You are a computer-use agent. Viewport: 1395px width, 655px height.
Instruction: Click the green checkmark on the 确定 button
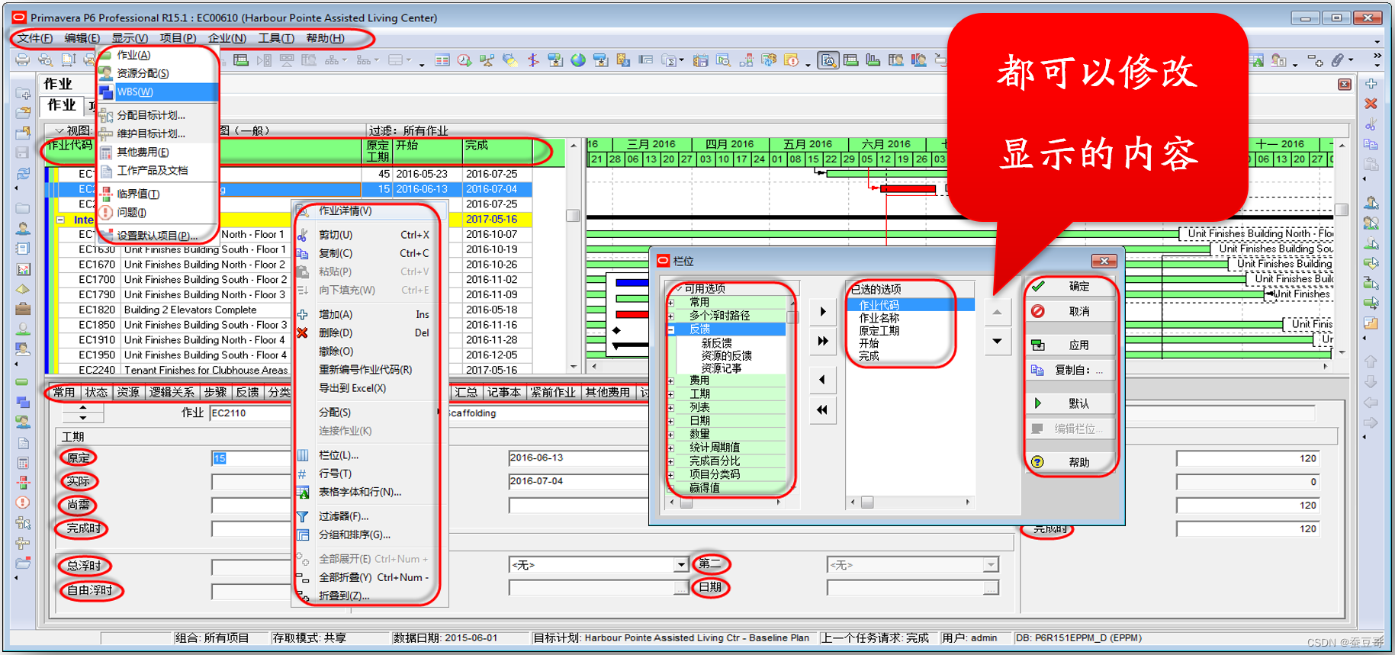coord(1038,286)
